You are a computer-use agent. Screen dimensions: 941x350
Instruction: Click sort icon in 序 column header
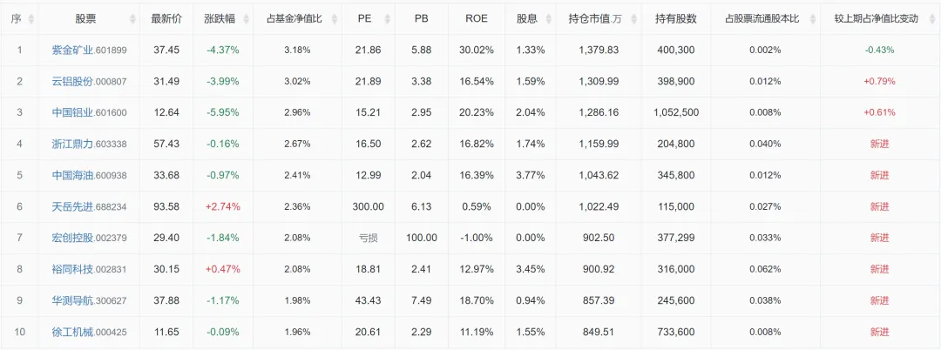[31, 19]
